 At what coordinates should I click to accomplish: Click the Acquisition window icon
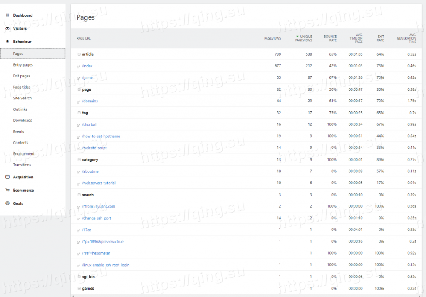[7, 177]
